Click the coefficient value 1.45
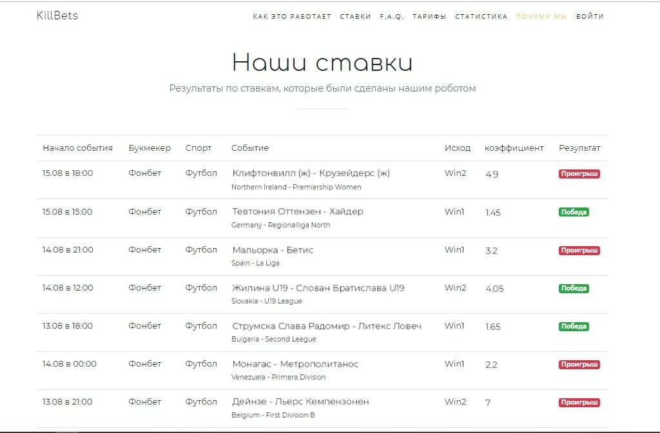Viewport: 660px width, 433px height. (493, 213)
